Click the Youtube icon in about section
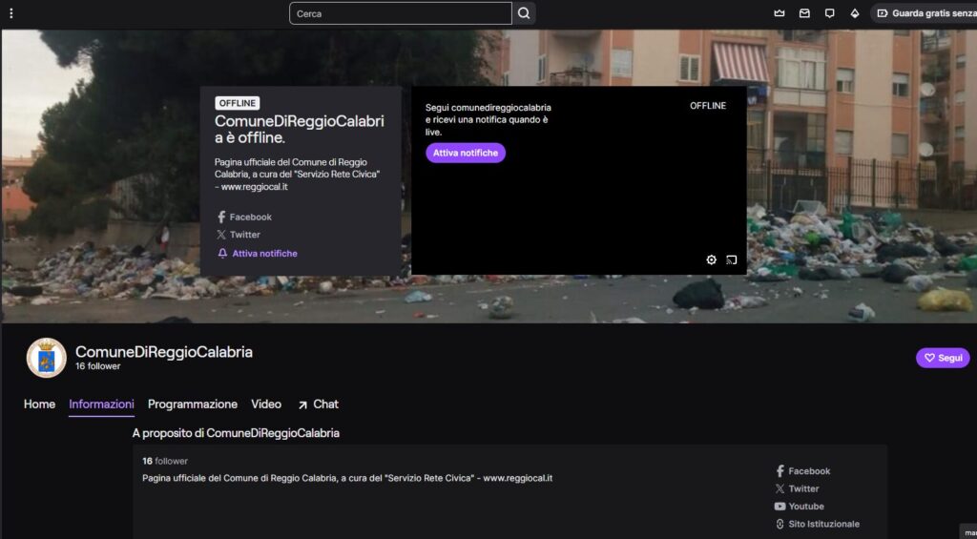 (x=780, y=507)
